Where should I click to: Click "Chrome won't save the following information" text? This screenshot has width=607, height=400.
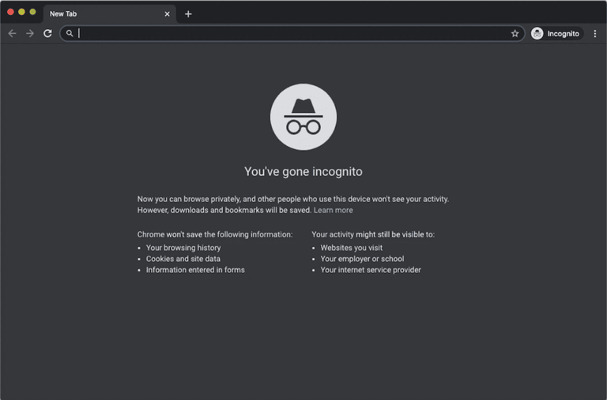[x=215, y=234]
